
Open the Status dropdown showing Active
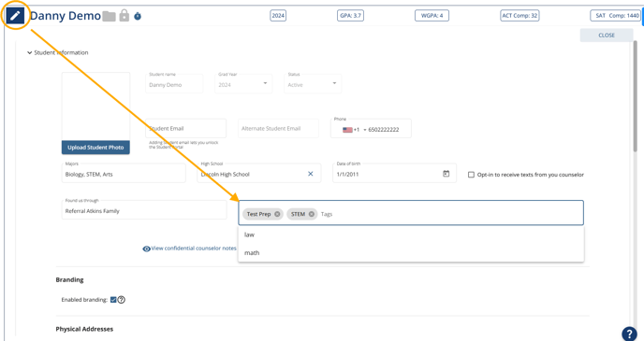313,83
